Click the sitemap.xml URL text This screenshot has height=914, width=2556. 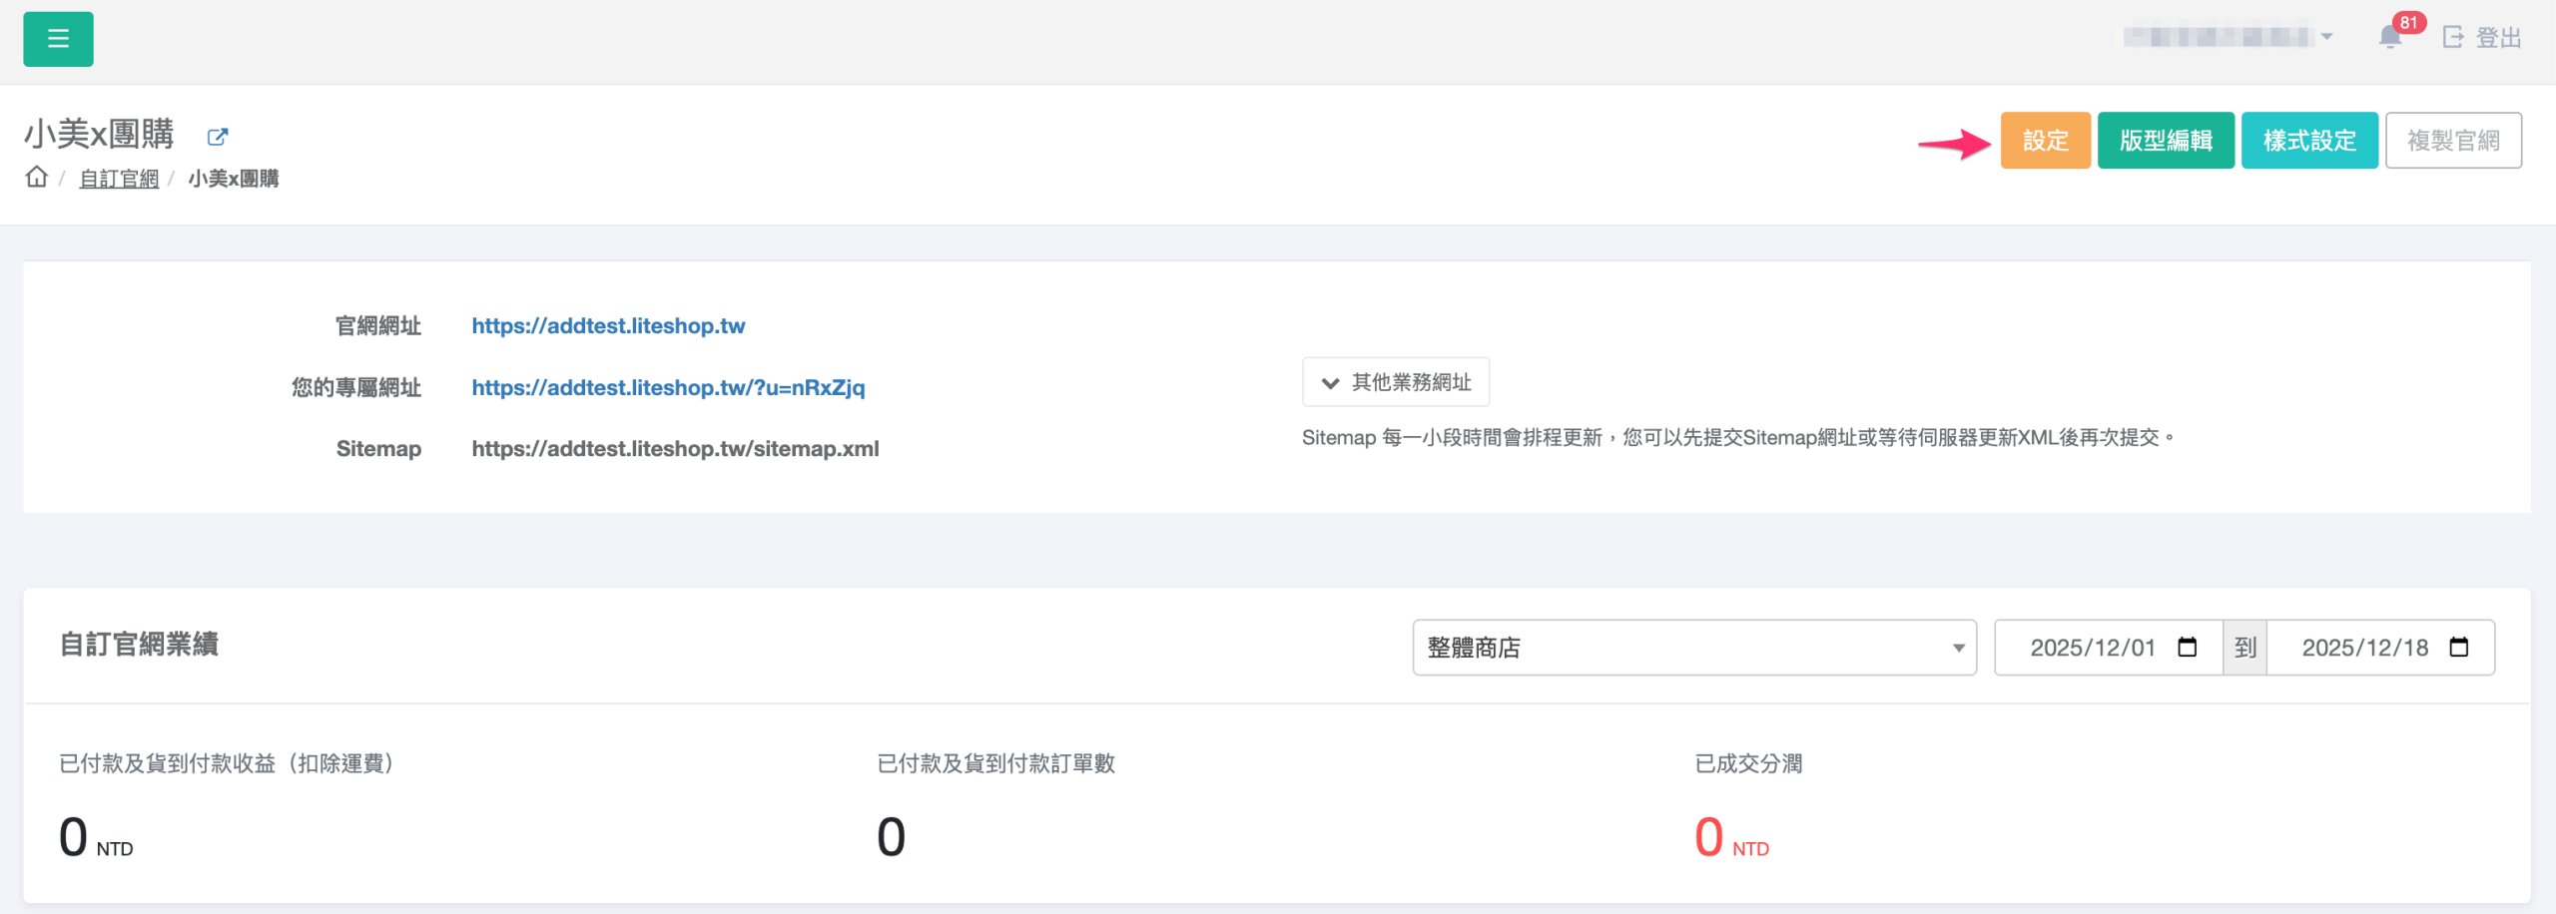(675, 449)
